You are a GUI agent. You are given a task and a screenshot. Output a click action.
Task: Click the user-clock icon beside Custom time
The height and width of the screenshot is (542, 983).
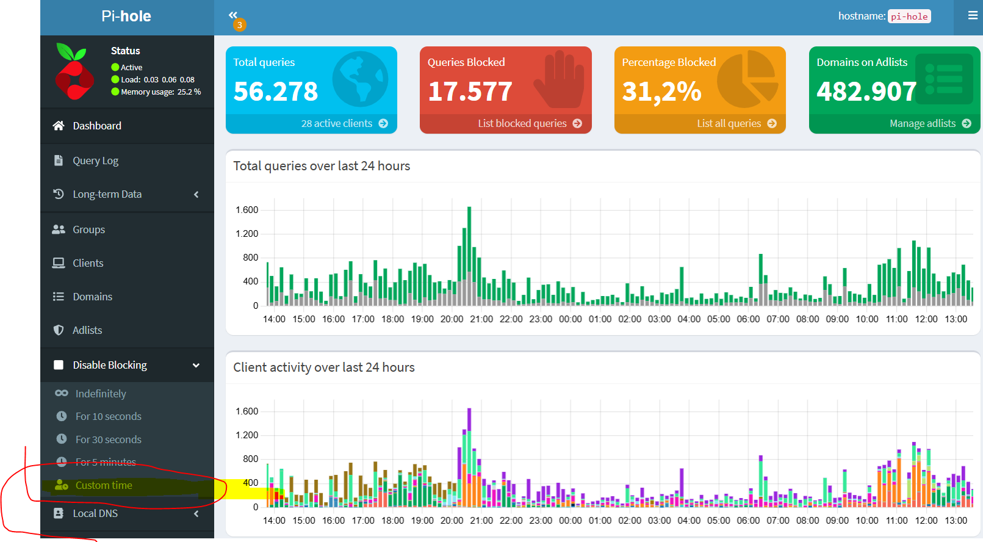[62, 485]
